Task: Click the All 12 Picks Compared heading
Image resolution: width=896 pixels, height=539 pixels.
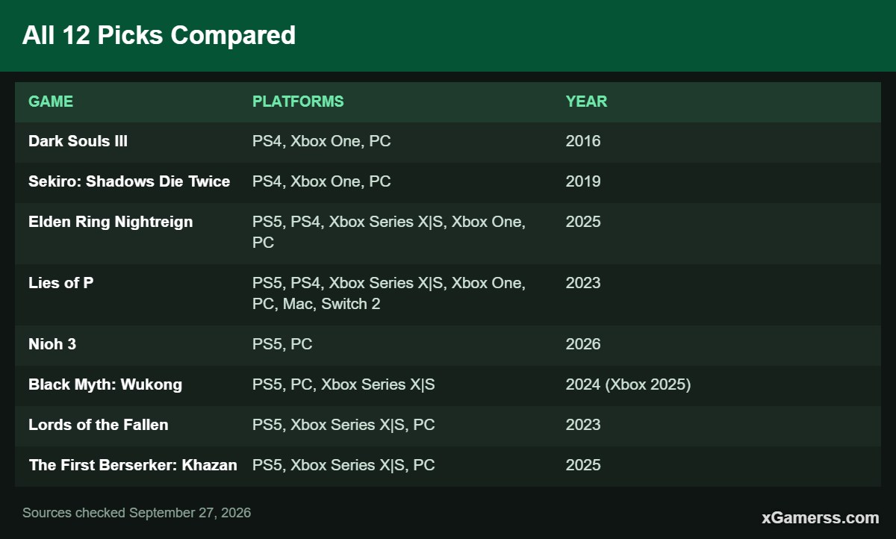Action: (x=159, y=35)
